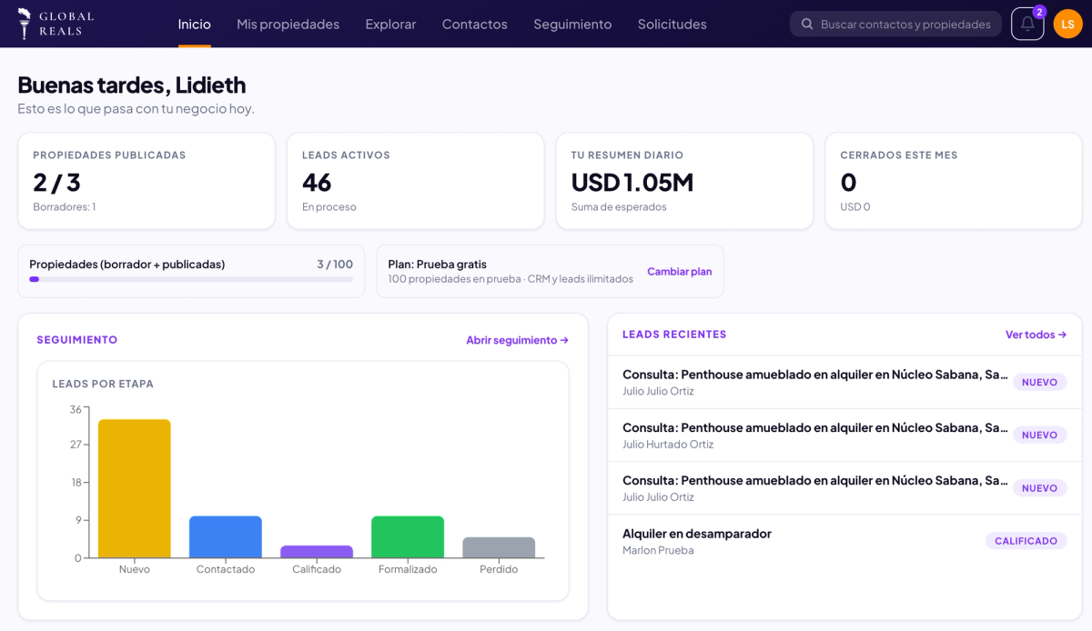Screen dimensions: 1092x631
Task: Click the LEADS POR ETAPA chart title
Action: click(x=103, y=384)
